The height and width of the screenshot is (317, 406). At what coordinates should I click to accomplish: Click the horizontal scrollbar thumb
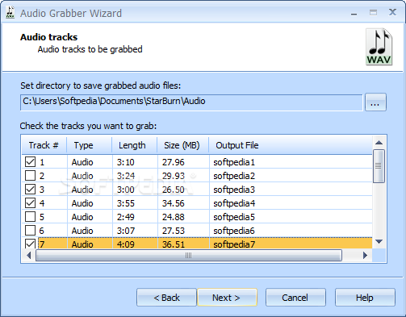tap(189, 255)
